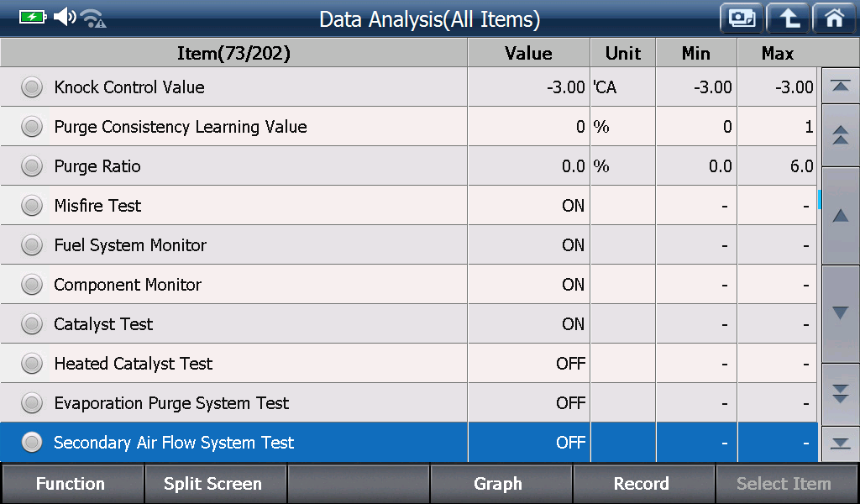860x504 pixels.
Task: Toggle the Catalyst Test radio button
Action: point(32,324)
